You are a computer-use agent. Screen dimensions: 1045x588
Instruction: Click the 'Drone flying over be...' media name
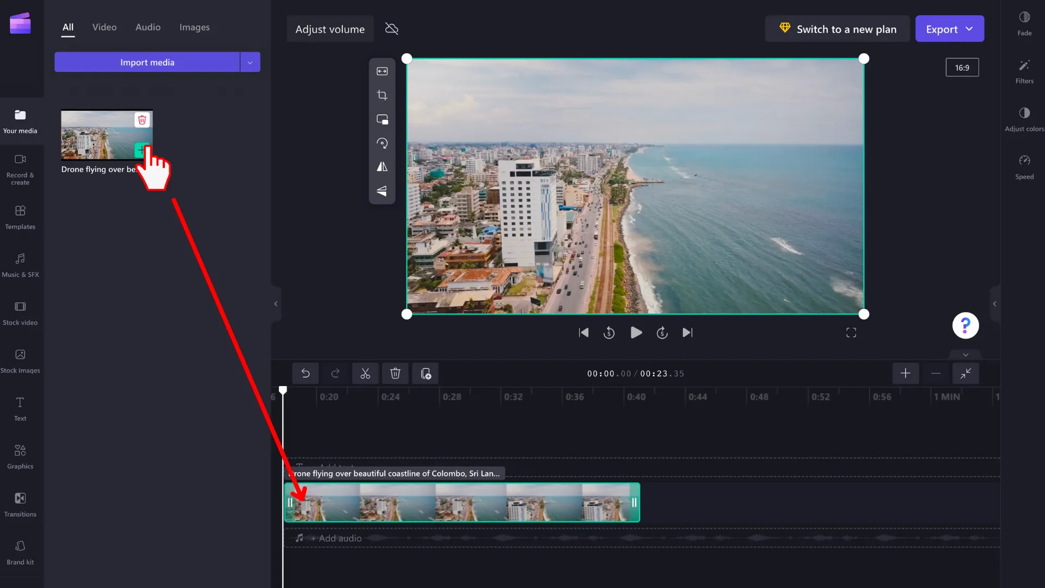coord(99,169)
